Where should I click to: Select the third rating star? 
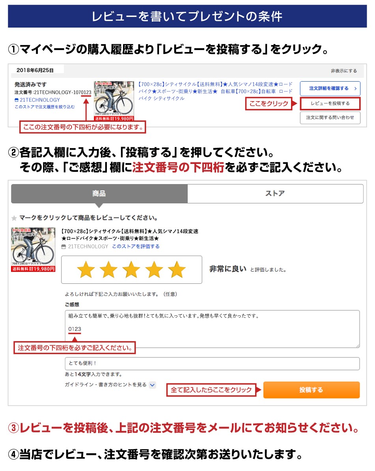(x=132, y=270)
